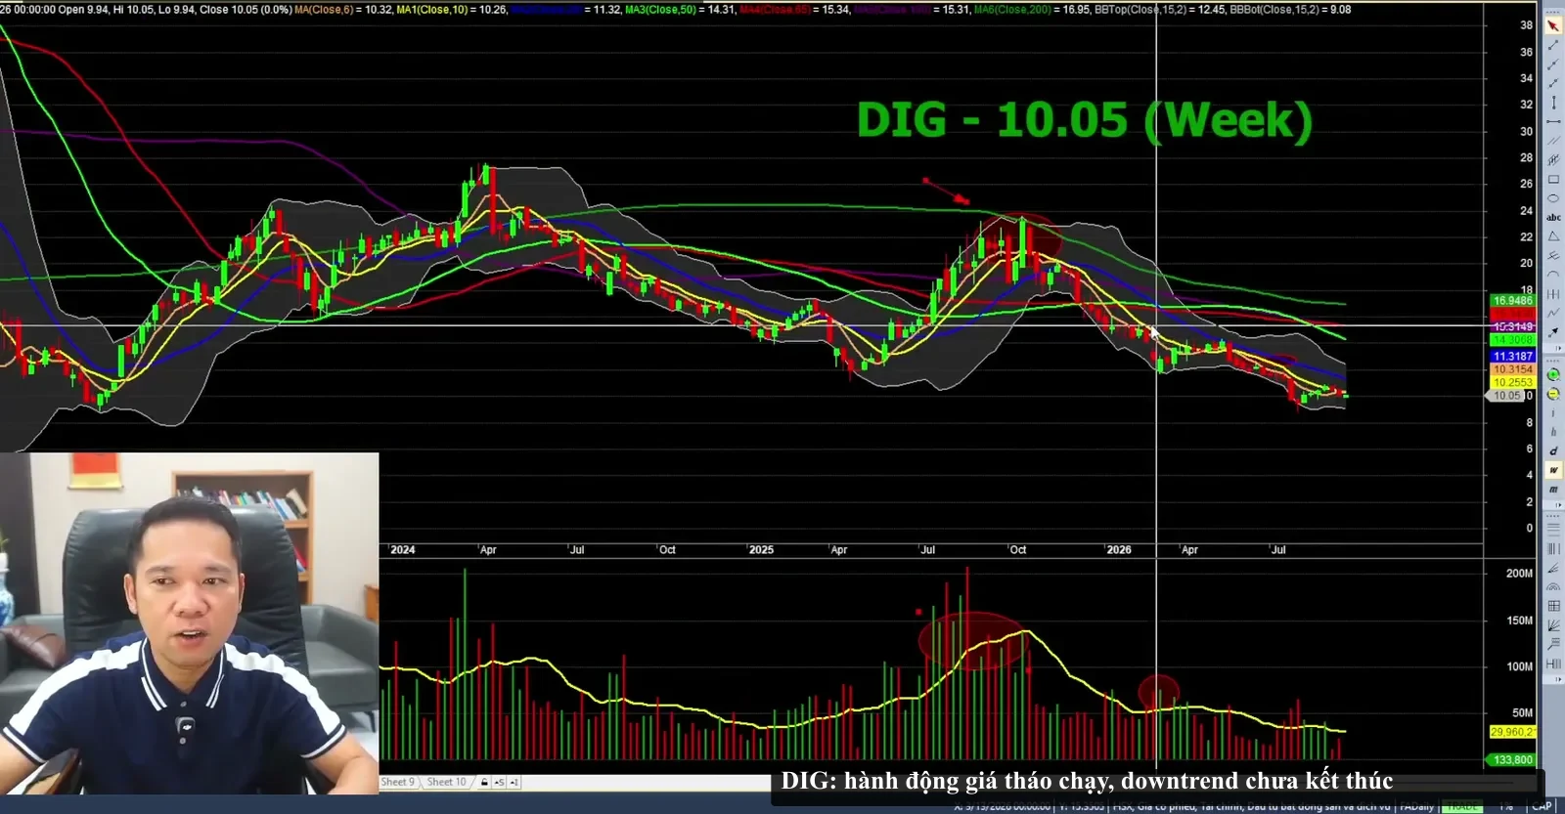Select the cycle lines tool
Screen dimensions: 1565x814
click(1553, 294)
